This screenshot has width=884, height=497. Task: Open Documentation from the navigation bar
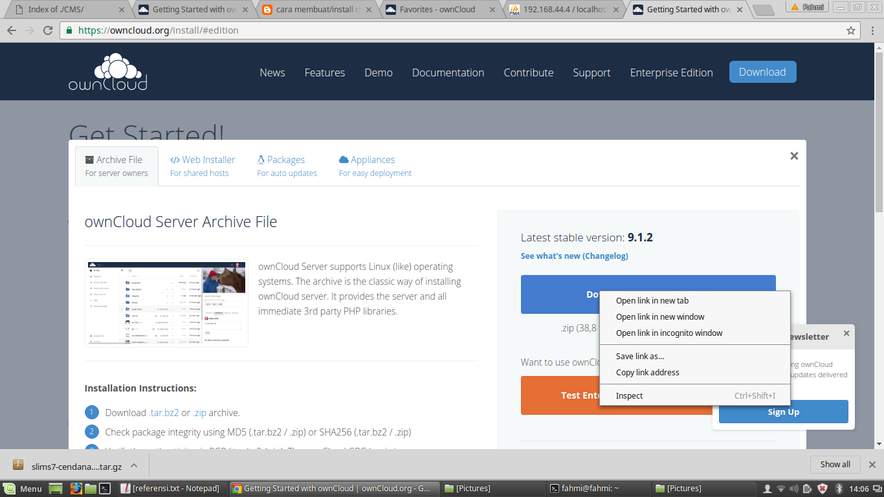click(448, 72)
